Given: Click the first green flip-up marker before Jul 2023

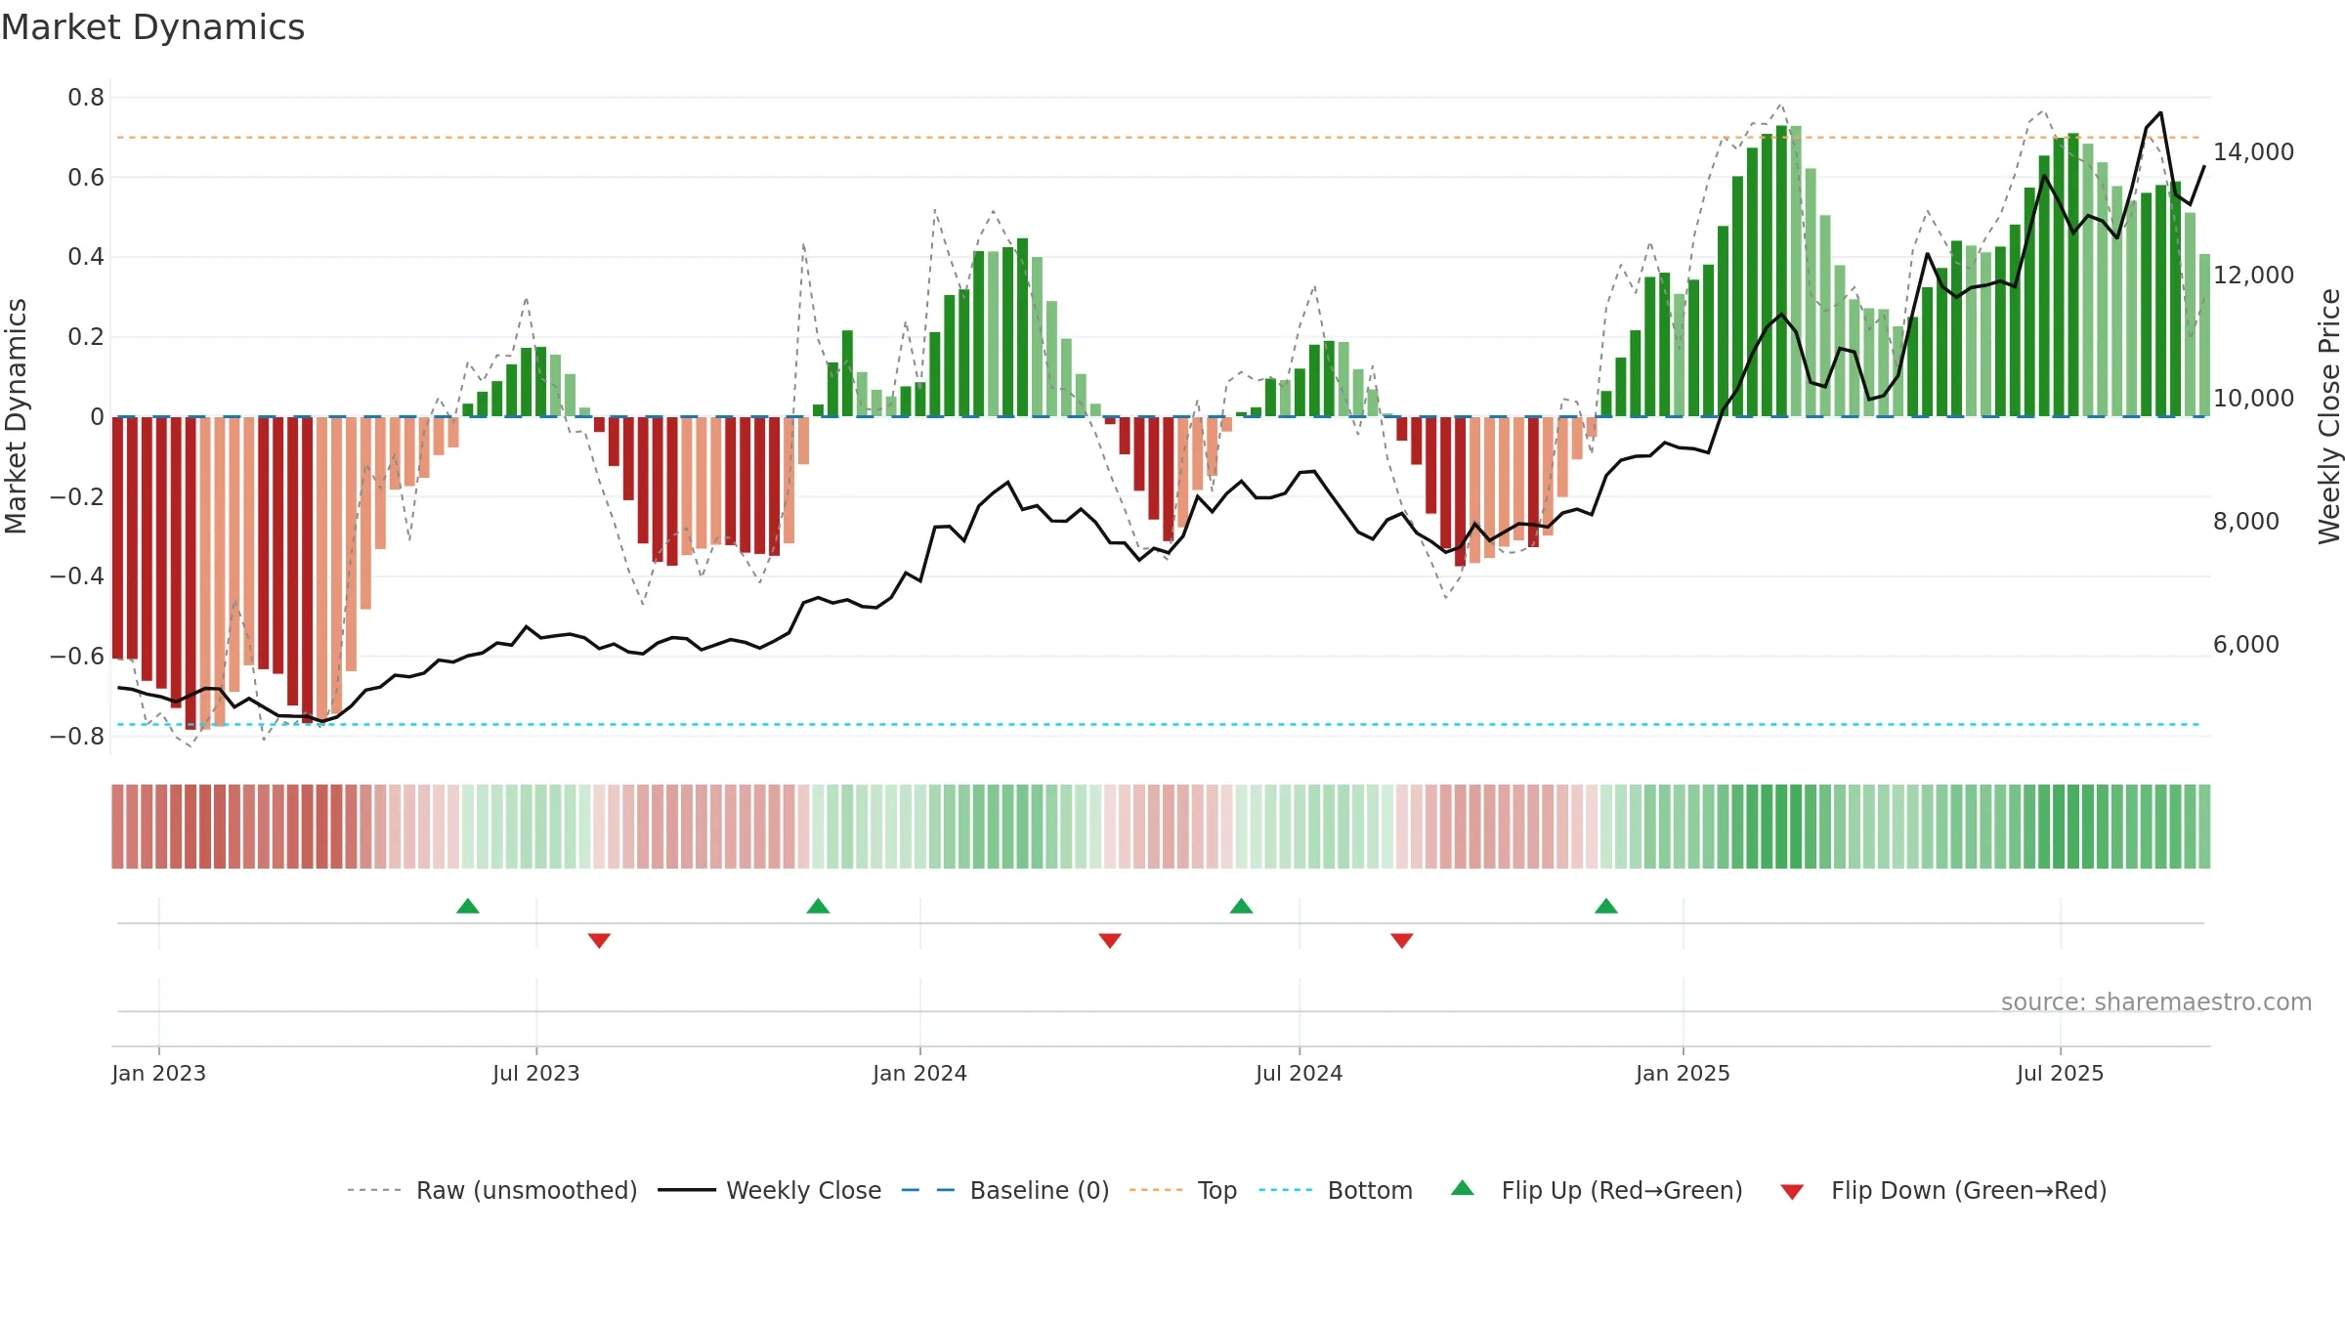Looking at the screenshot, I should pyautogui.click(x=468, y=906).
